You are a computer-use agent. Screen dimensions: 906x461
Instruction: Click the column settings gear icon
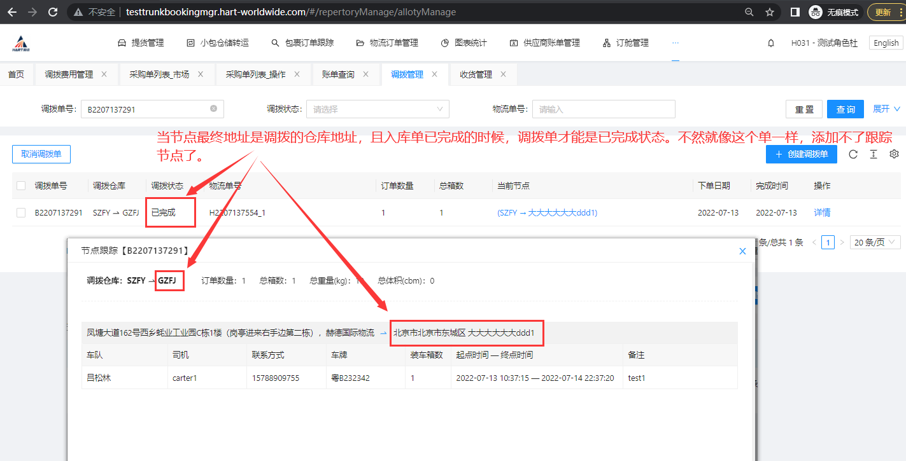point(894,154)
